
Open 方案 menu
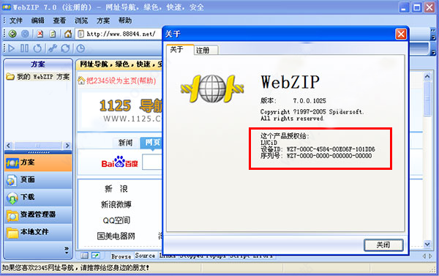103,20
